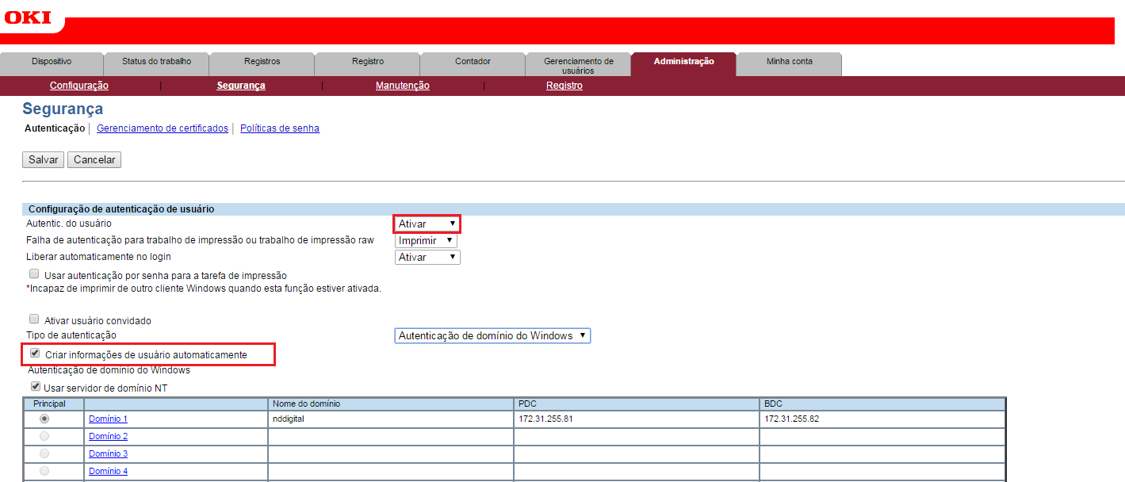Click Gerenciamento de certificados link

pos(163,128)
